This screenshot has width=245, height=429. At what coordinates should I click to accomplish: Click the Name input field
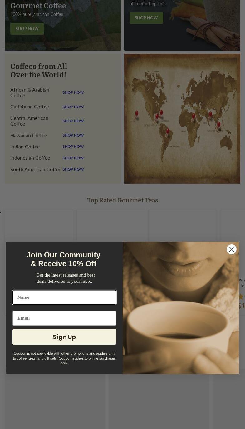pos(64,297)
